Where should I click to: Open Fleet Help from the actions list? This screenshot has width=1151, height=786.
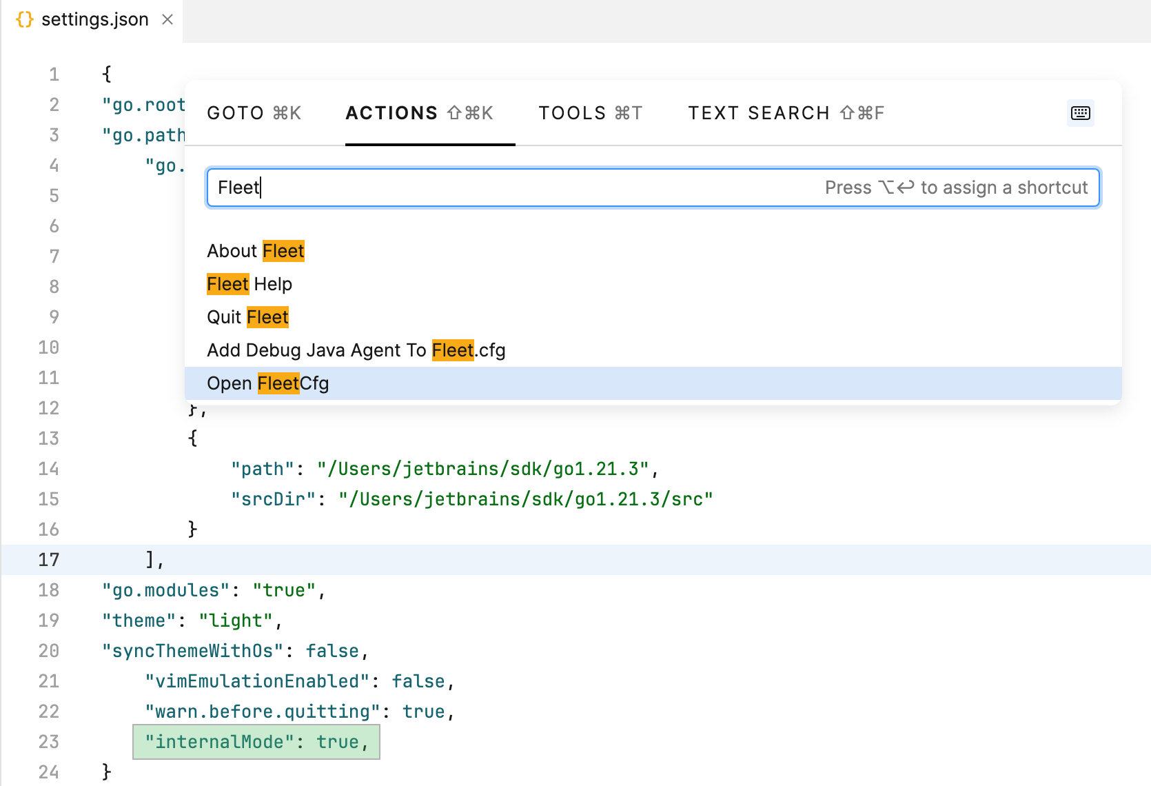pyautogui.click(x=249, y=283)
